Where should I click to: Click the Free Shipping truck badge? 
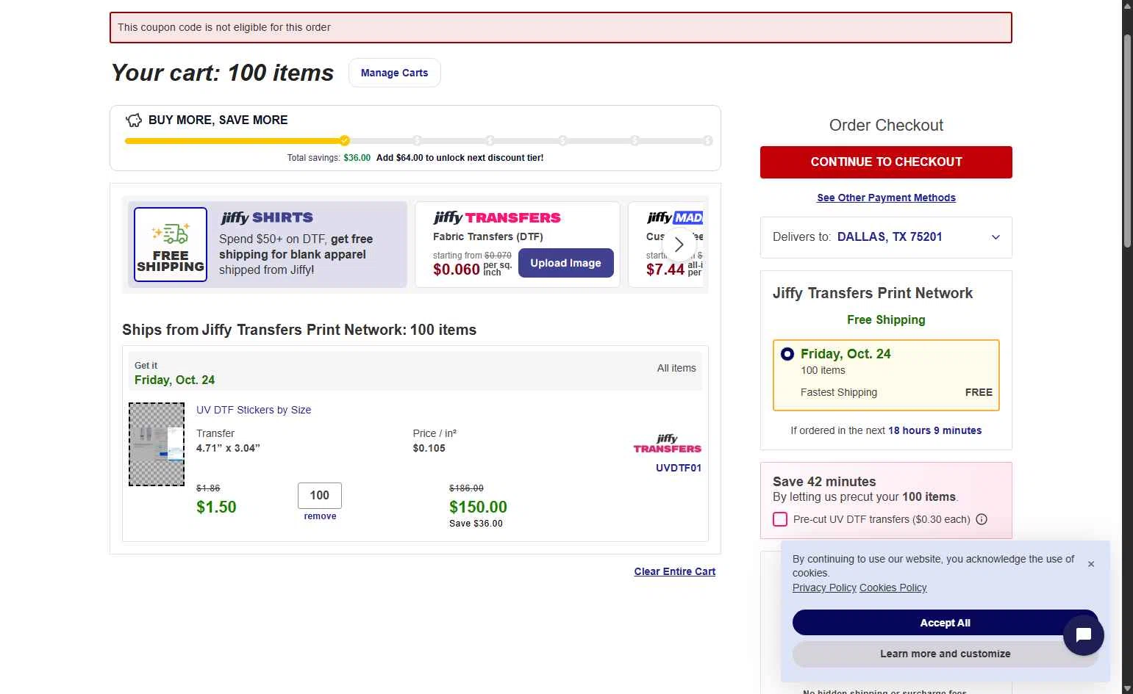coord(171,245)
